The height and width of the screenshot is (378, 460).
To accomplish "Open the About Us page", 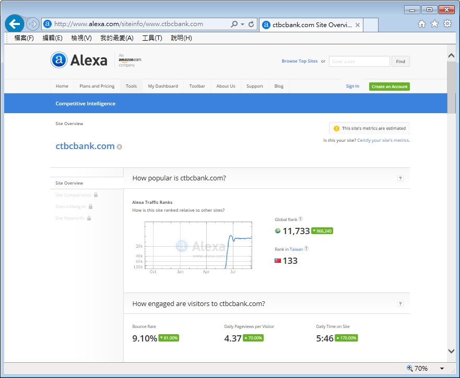I will click(226, 86).
